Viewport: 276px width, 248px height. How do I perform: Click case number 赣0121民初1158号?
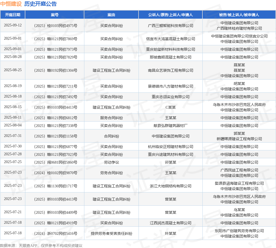[x=56, y=136]
